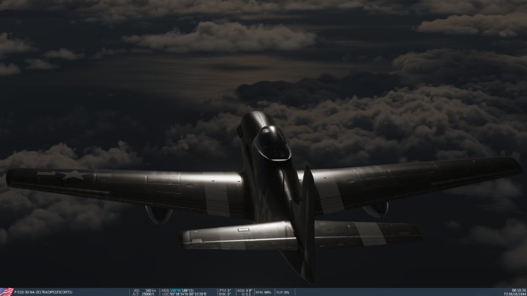527x296 pixels.
Task: Click the PTH pitch indicator
Action: pyautogui.click(x=225, y=290)
